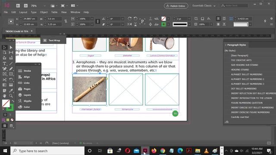Image resolution: width=276 pixels, height=155 pixels.
Task: Expand scale X percentage dropdown
Action: (92, 19)
